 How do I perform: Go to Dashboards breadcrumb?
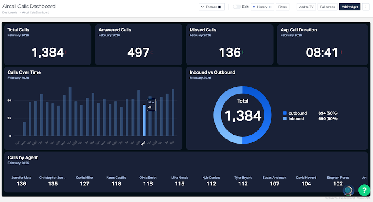(10, 12)
